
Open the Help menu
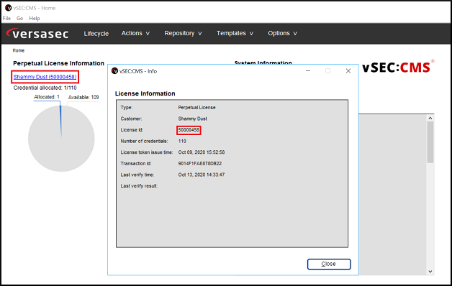click(35, 18)
